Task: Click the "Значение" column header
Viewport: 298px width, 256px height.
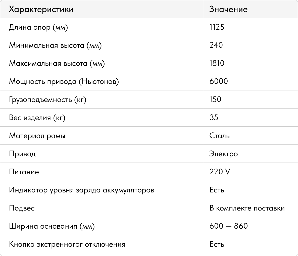Action: point(228,9)
